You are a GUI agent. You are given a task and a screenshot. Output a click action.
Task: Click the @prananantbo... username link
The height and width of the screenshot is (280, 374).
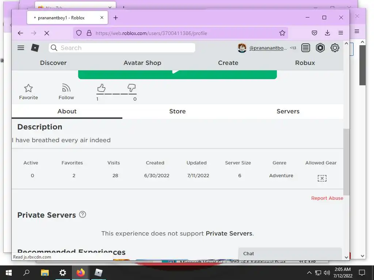(268, 48)
